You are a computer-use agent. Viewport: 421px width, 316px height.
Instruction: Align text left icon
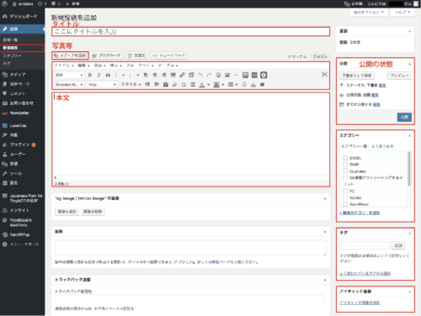pyautogui.click(x=146, y=75)
